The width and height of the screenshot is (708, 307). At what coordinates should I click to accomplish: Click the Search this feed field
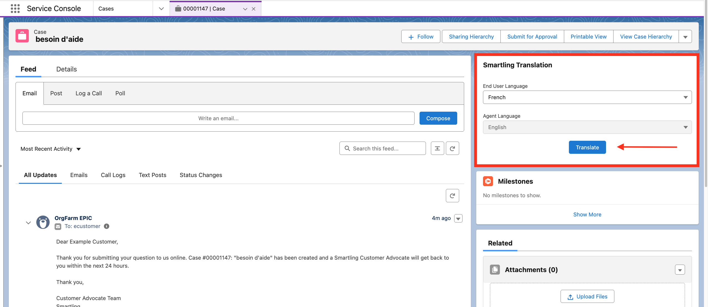tap(382, 149)
